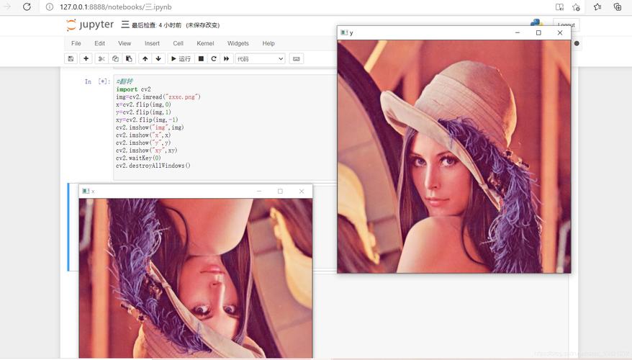Insert a cell below with plus icon
This screenshot has height=360, width=632.
point(86,59)
